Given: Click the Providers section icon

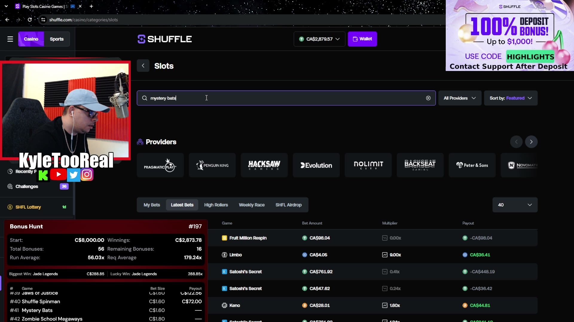Looking at the screenshot, I should (x=140, y=142).
